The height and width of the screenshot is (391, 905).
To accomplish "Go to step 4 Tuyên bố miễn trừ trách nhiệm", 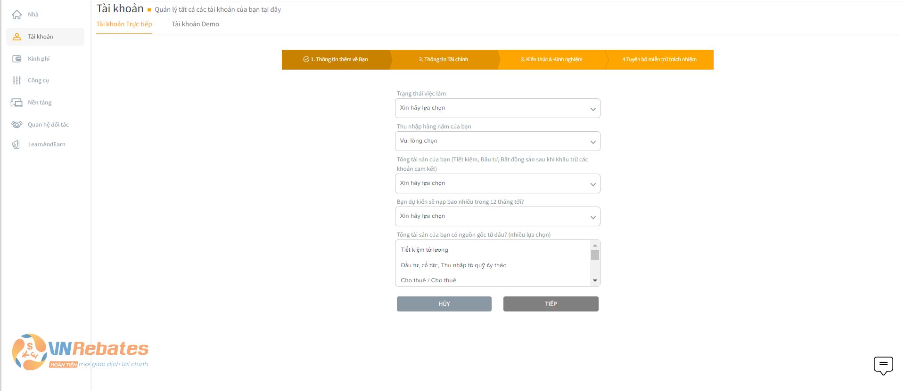I will tap(659, 60).
